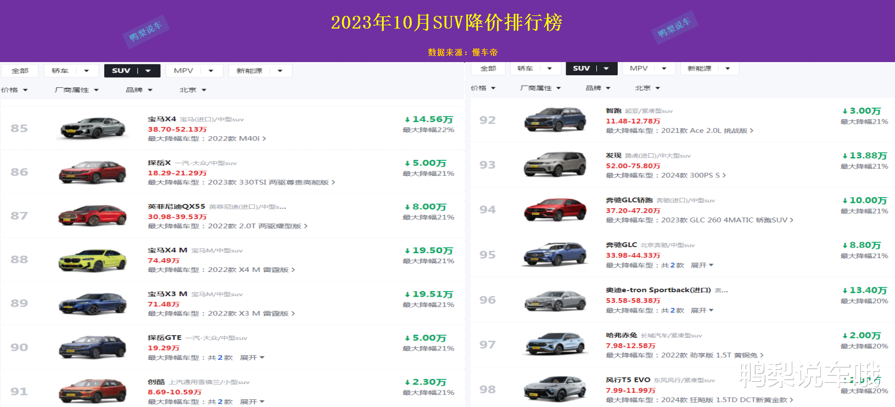Open 2024款 300PS S model link
This screenshot has width=895, height=407.
pyautogui.click(x=693, y=175)
